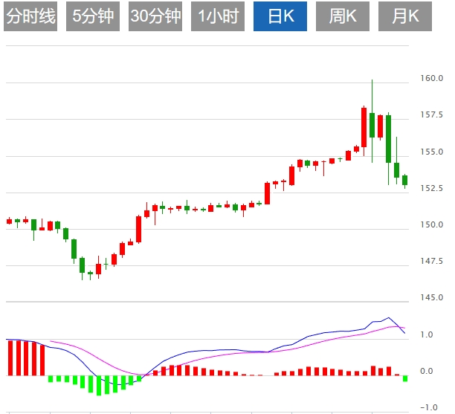The height and width of the screenshot is (414, 455).
Task: Switch to the 周K weekly tab
Action: click(x=343, y=16)
